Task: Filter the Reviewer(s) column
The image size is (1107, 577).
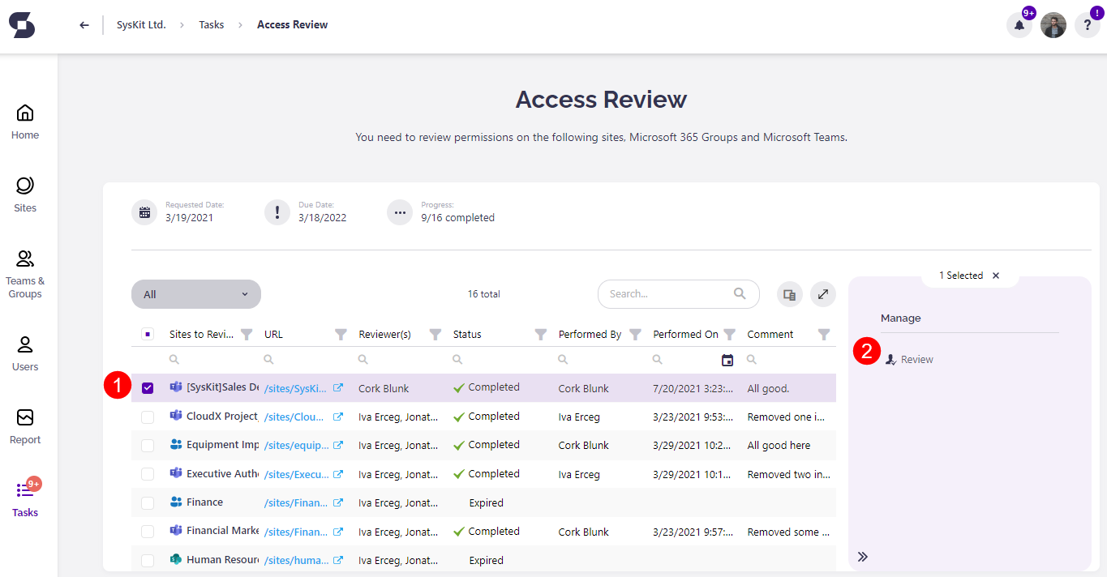Action: [436, 335]
